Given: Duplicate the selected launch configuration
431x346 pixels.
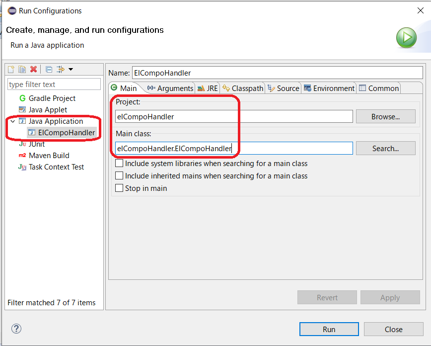Looking at the screenshot, I should point(22,69).
